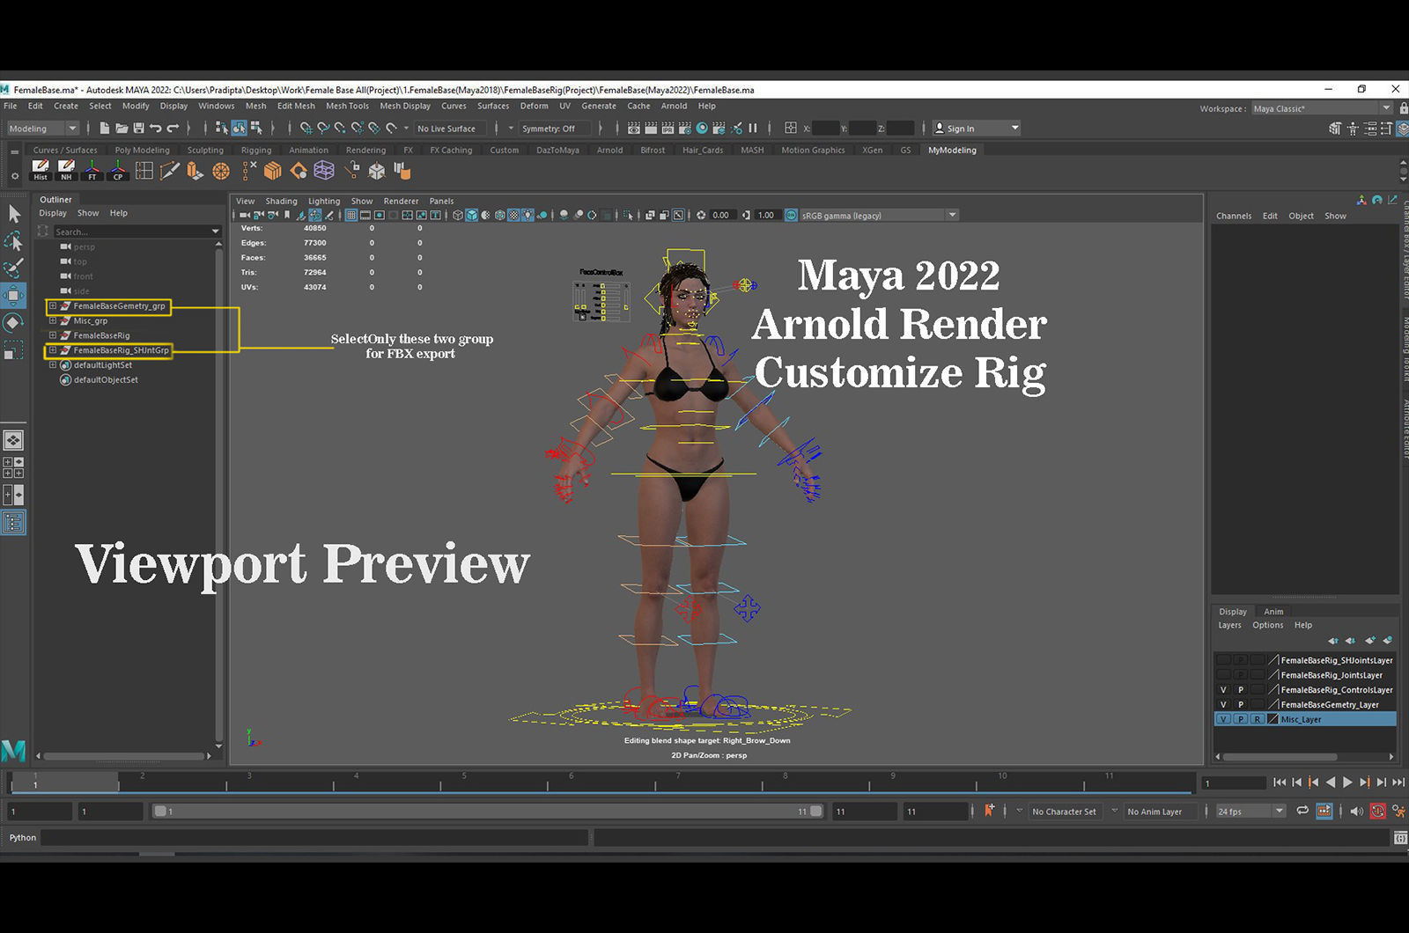The image size is (1409, 933).
Task: Switch to four-view pane layout icon
Action: coord(13,467)
